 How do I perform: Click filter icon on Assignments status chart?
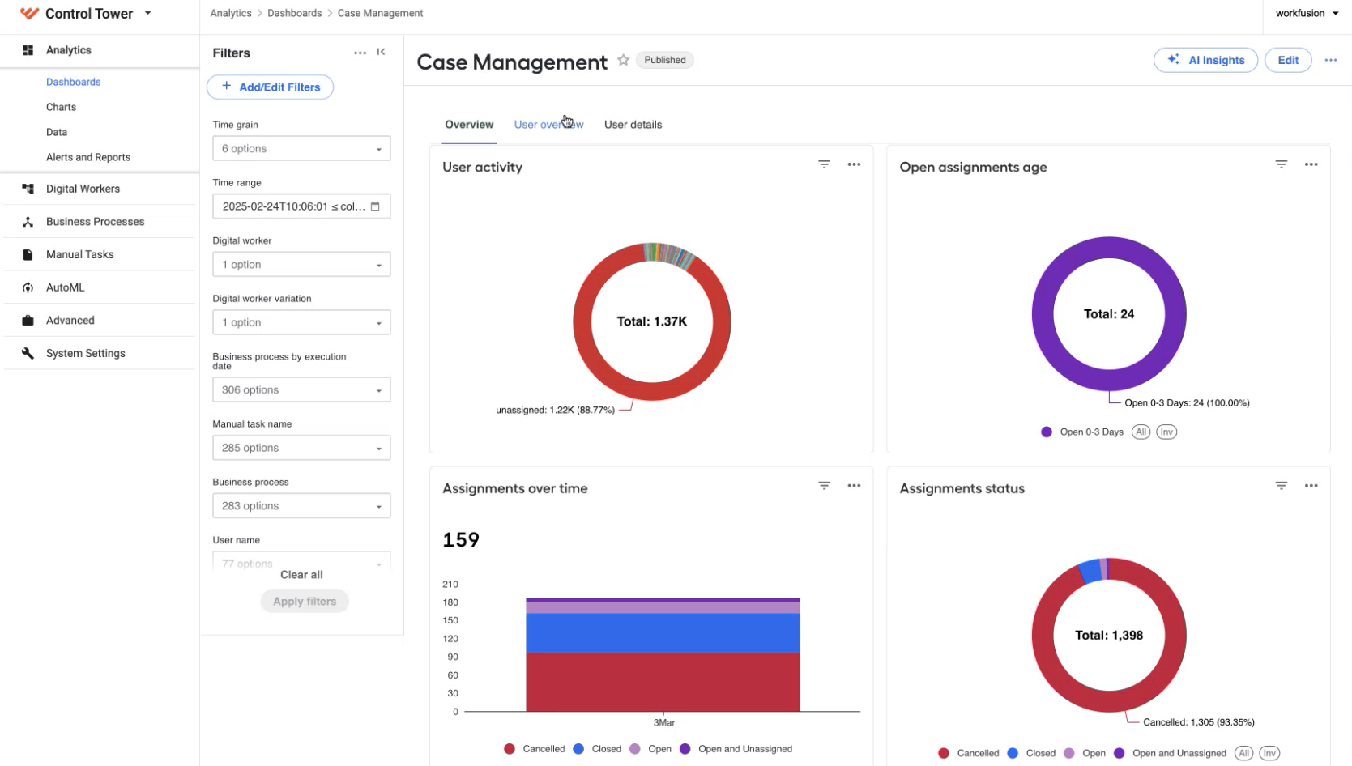point(1281,486)
